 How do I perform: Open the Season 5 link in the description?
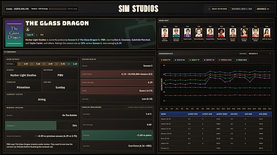pyautogui.click(x=72, y=40)
